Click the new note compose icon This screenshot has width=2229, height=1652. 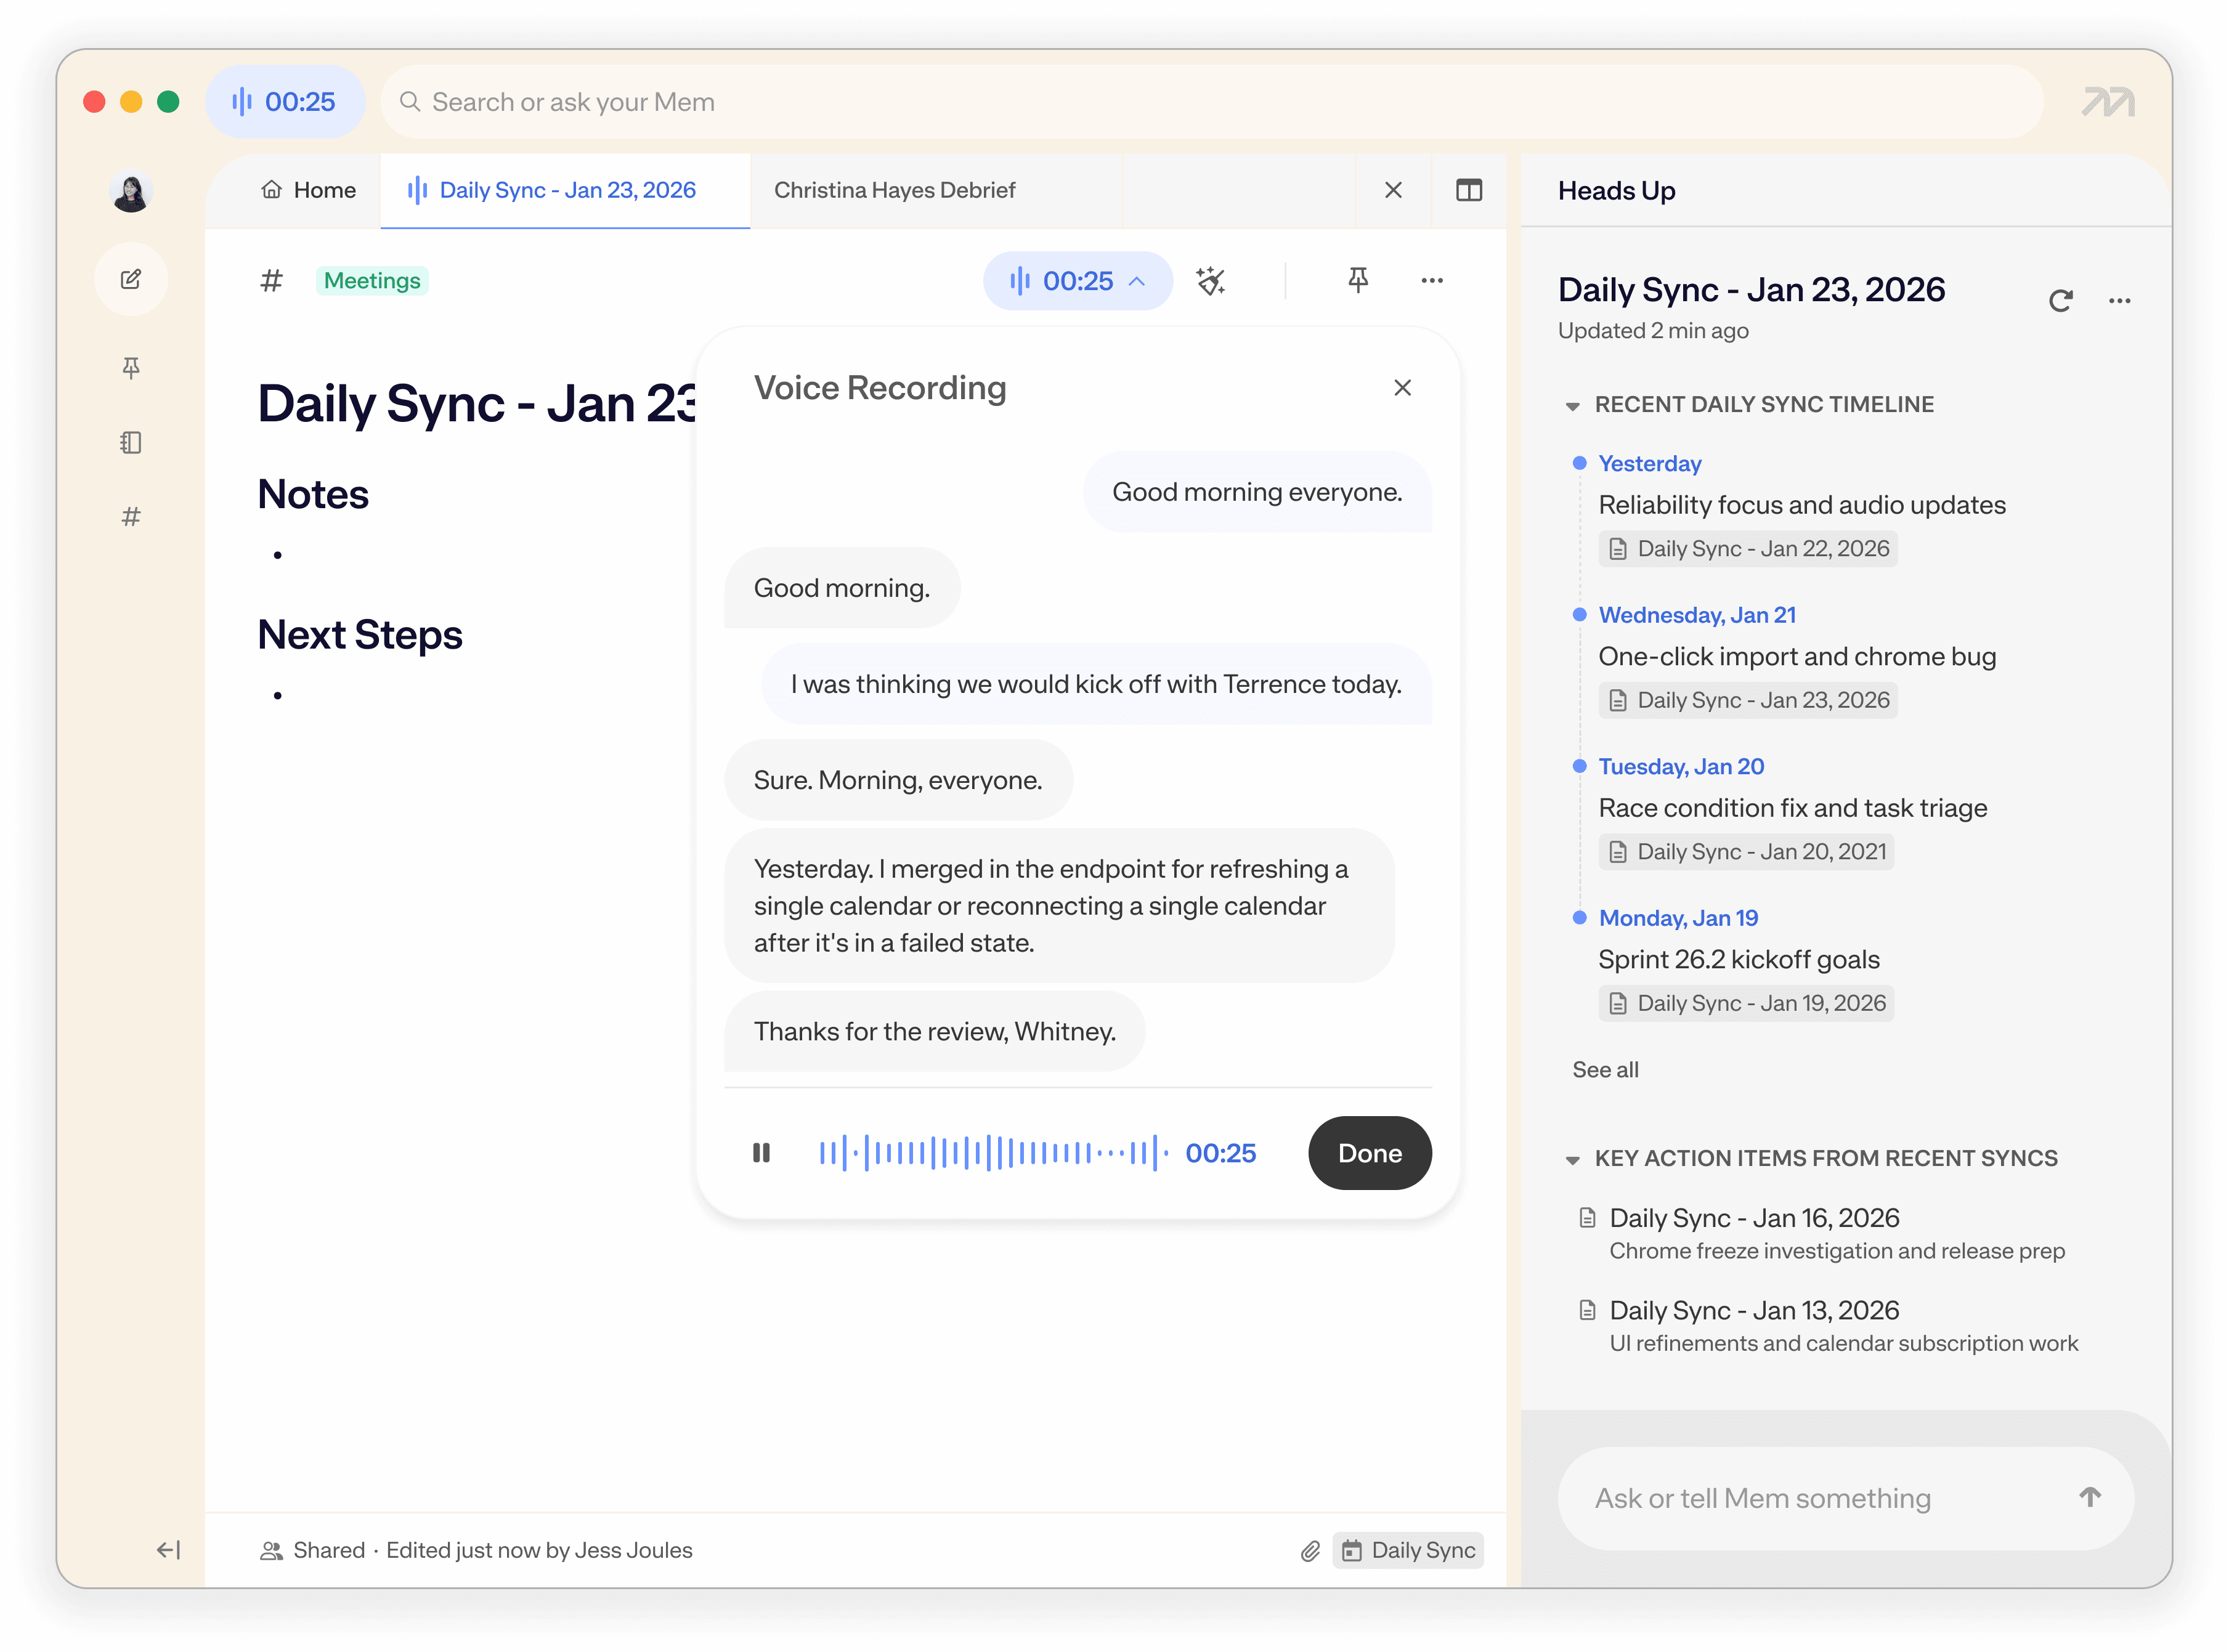[131, 279]
